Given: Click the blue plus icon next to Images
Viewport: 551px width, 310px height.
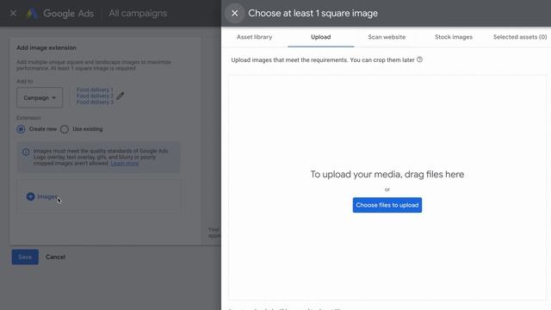Looking at the screenshot, I should tap(31, 196).
